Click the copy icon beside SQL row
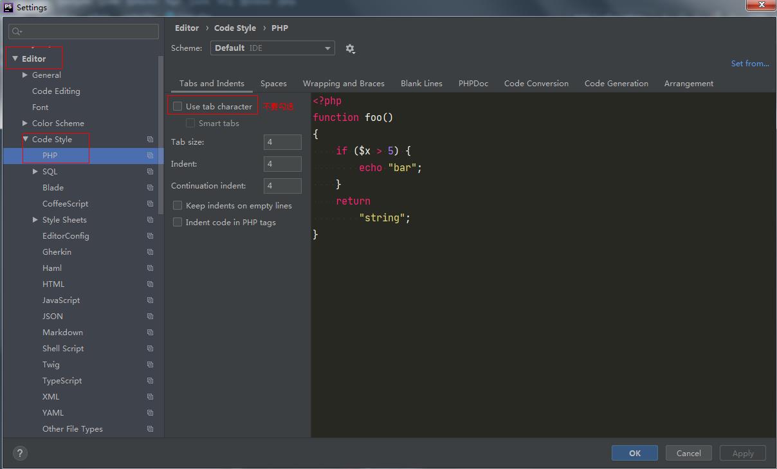 pos(150,172)
